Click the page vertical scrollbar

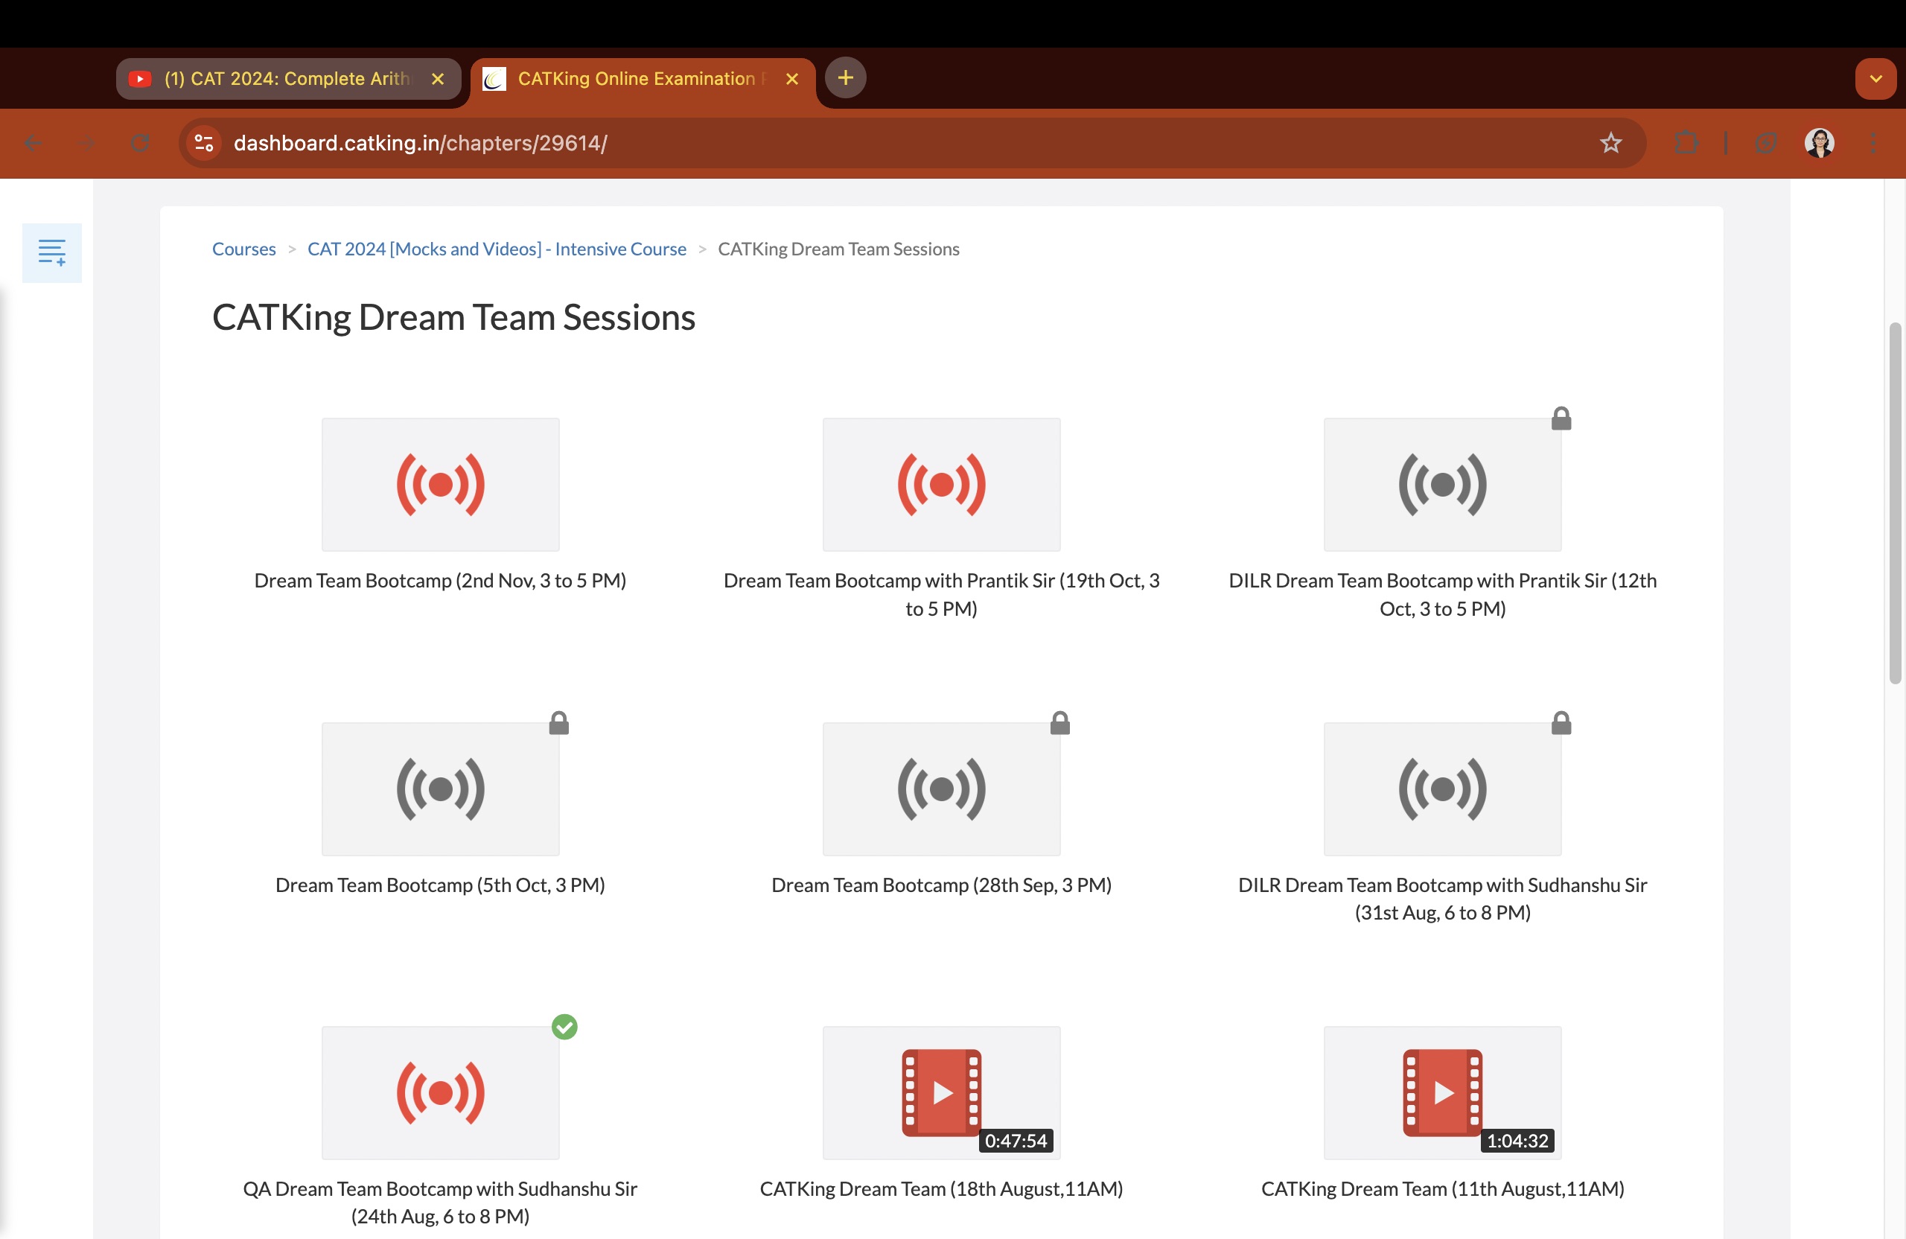point(1895,503)
